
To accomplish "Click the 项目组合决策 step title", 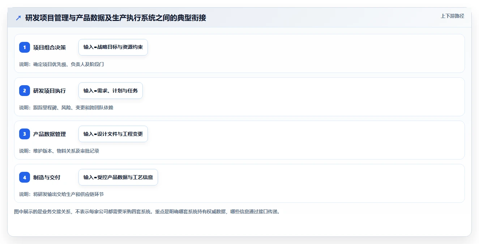I will 50,47.
